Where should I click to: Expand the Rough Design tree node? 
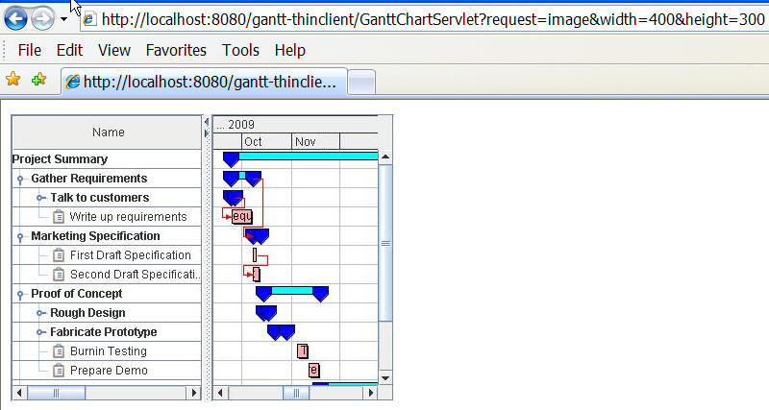tap(40, 313)
